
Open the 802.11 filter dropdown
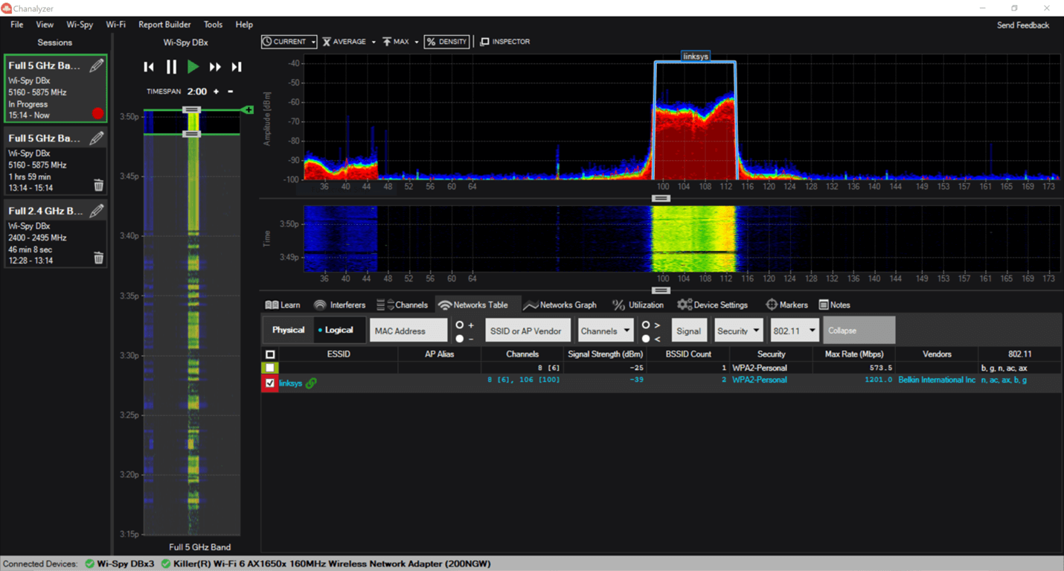coord(794,331)
